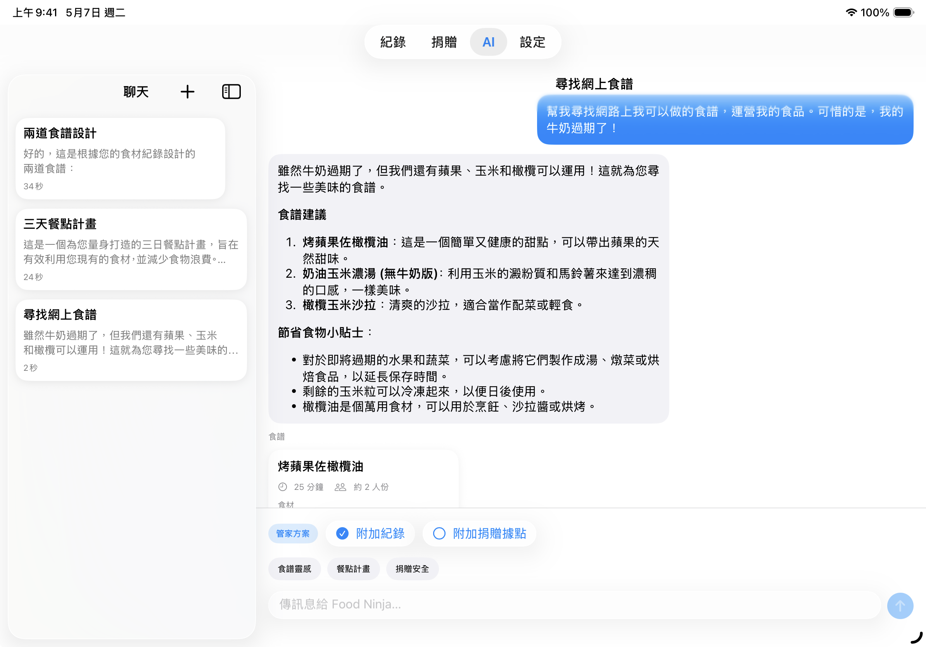Tap the Wi-Fi icon in the status bar
The image size is (926, 647).
click(x=851, y=12)
